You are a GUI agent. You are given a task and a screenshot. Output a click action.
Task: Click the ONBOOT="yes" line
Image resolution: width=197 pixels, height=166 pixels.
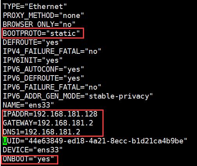coord(29,159)
